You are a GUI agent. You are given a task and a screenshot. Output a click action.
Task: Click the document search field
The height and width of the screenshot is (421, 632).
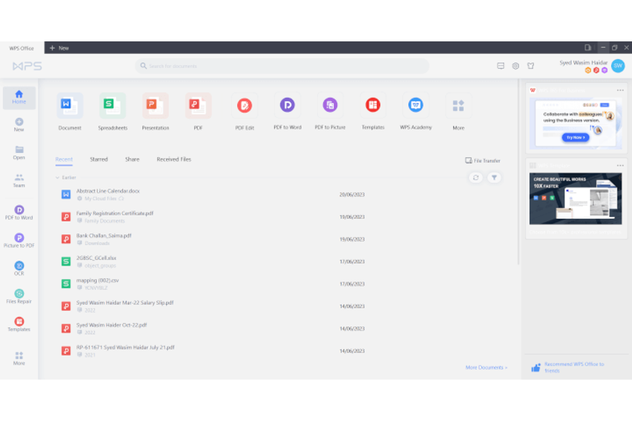click(283, 66)
